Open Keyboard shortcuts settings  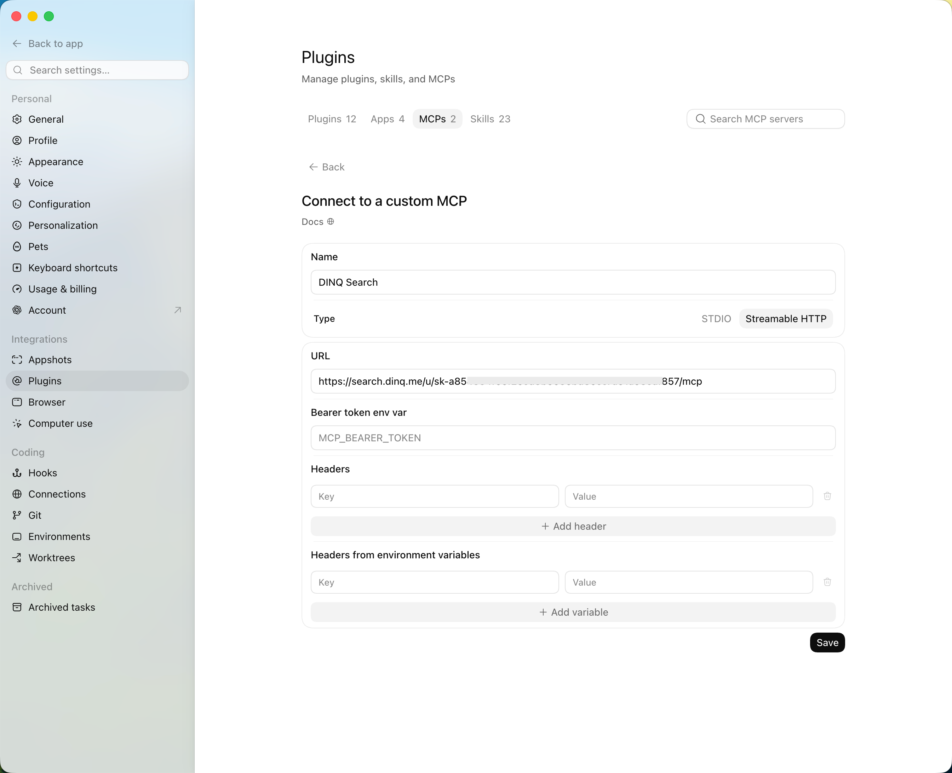(97, 268)
